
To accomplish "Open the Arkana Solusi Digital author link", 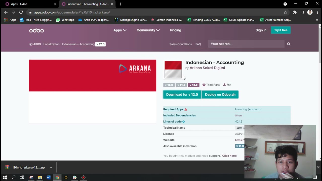I will (x=207, y=68).
